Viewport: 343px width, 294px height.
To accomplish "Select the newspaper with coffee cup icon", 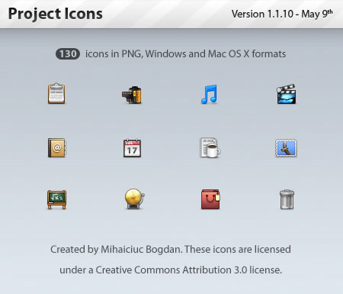I will pyautogui.click(x=210, y=148).
